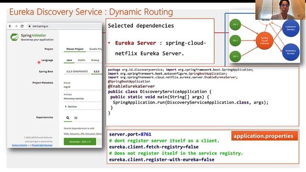Choose Kotlin as language

[81, 60]
